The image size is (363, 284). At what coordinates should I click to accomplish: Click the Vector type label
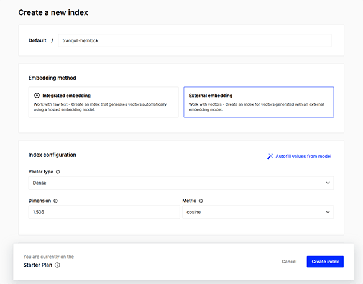point(41,172)
